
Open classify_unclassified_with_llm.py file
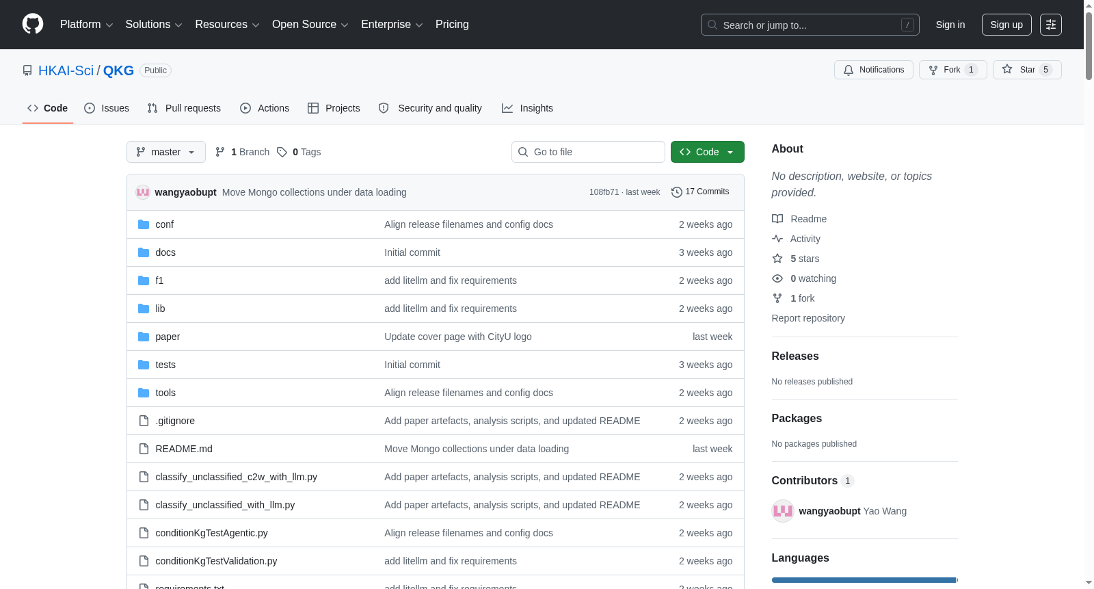(x=225, y=505)
